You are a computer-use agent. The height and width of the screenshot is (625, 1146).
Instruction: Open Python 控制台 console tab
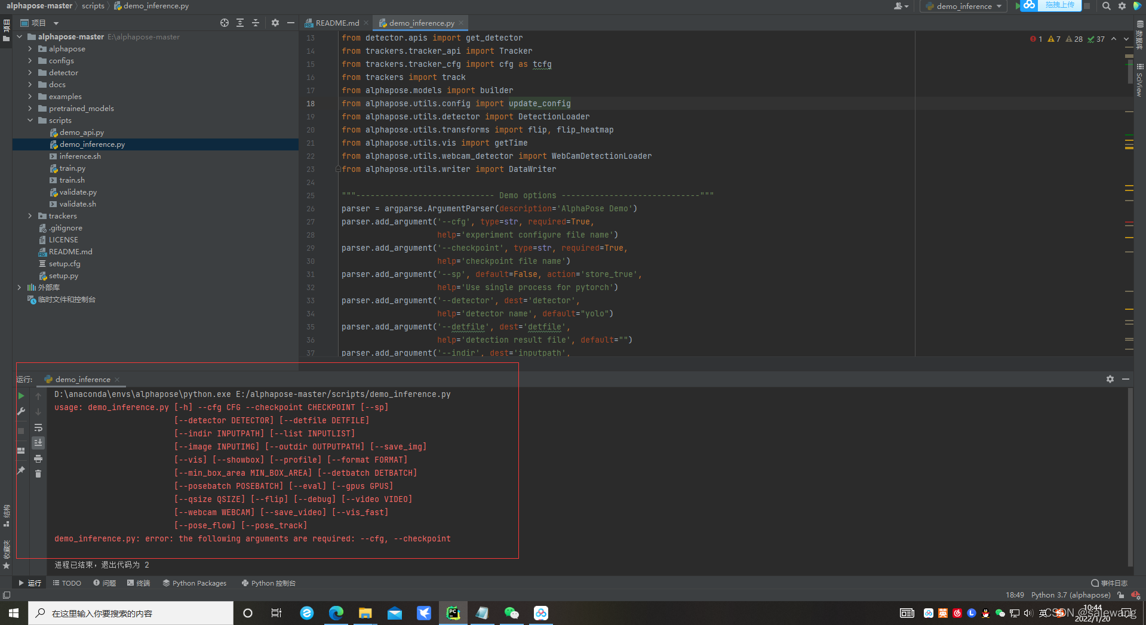click(269, 583)
